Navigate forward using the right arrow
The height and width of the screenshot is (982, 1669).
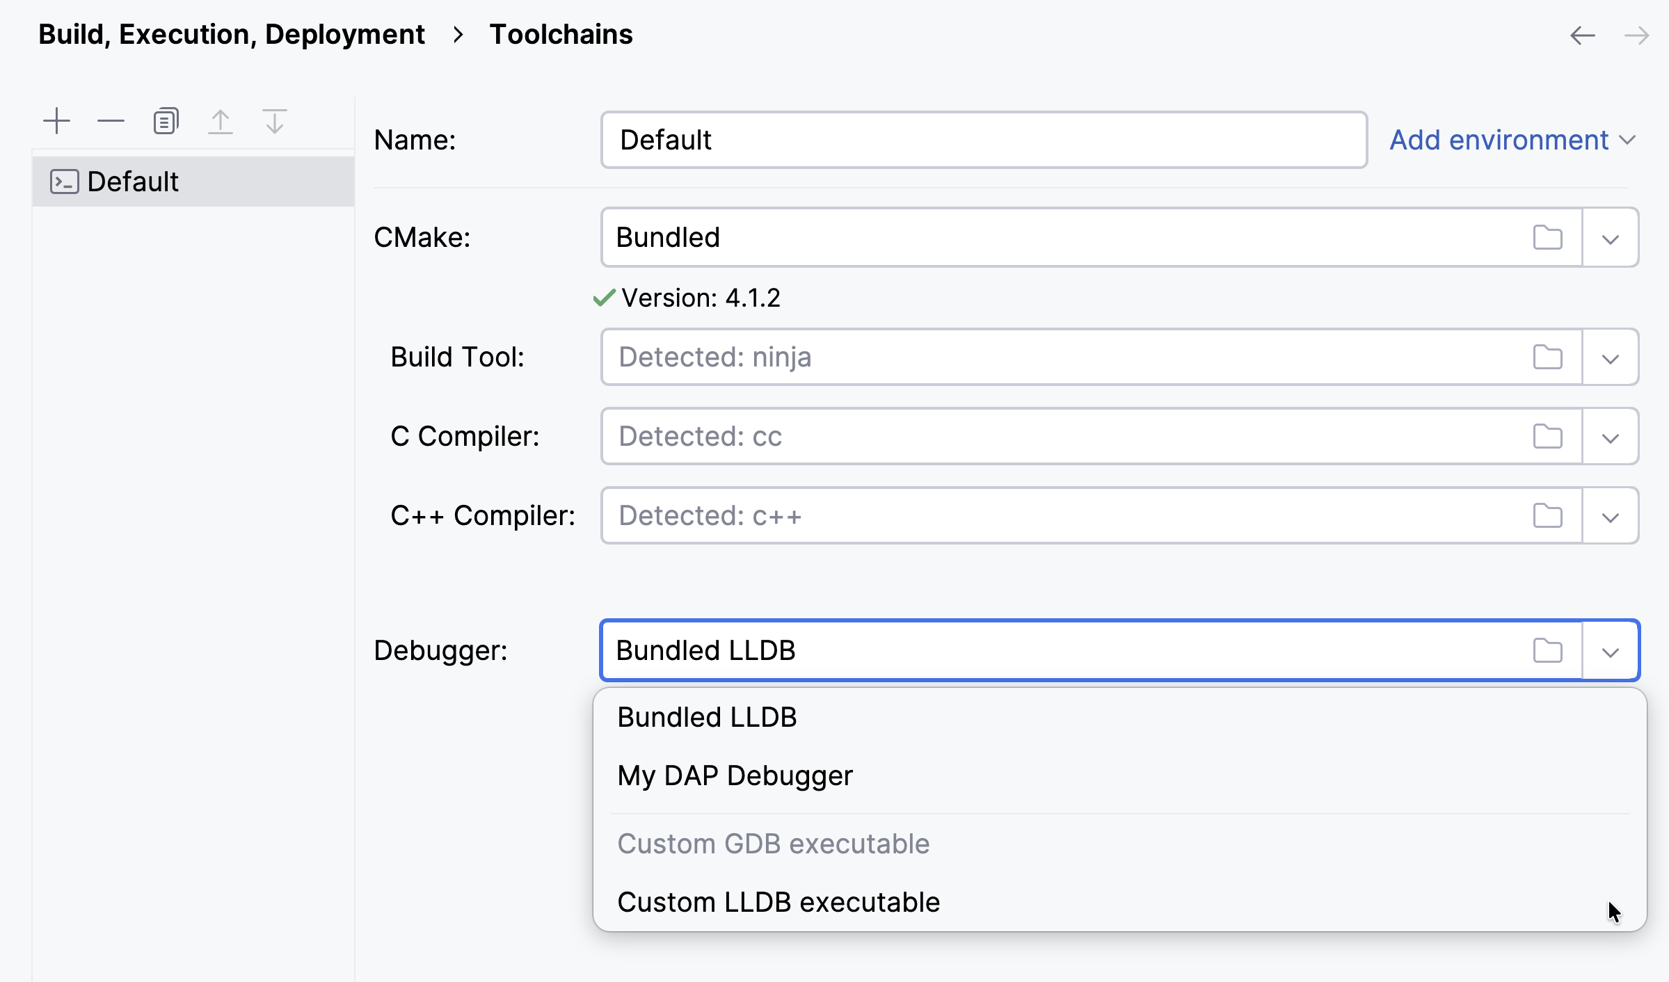[1636, 35]
